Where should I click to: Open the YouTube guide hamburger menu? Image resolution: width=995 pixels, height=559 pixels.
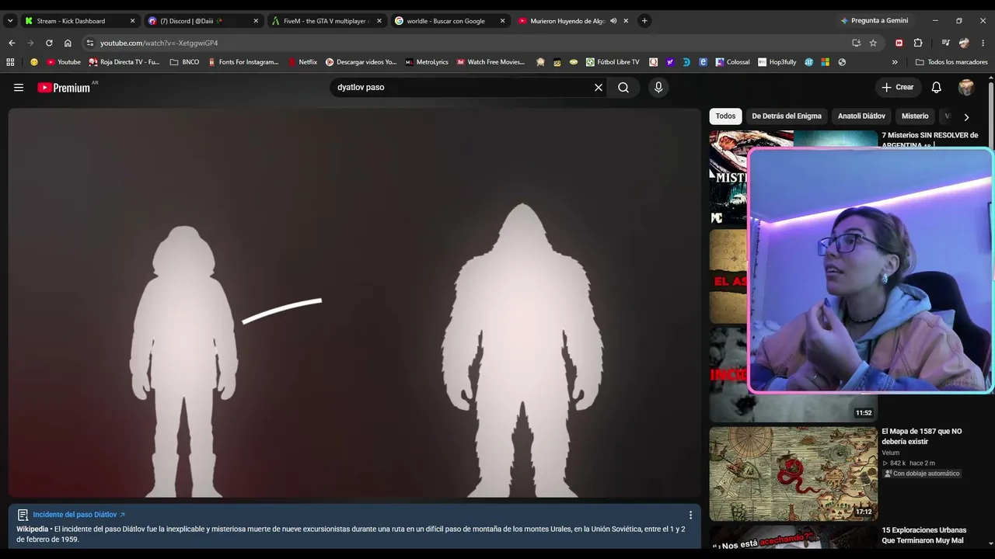click(19, 88)
